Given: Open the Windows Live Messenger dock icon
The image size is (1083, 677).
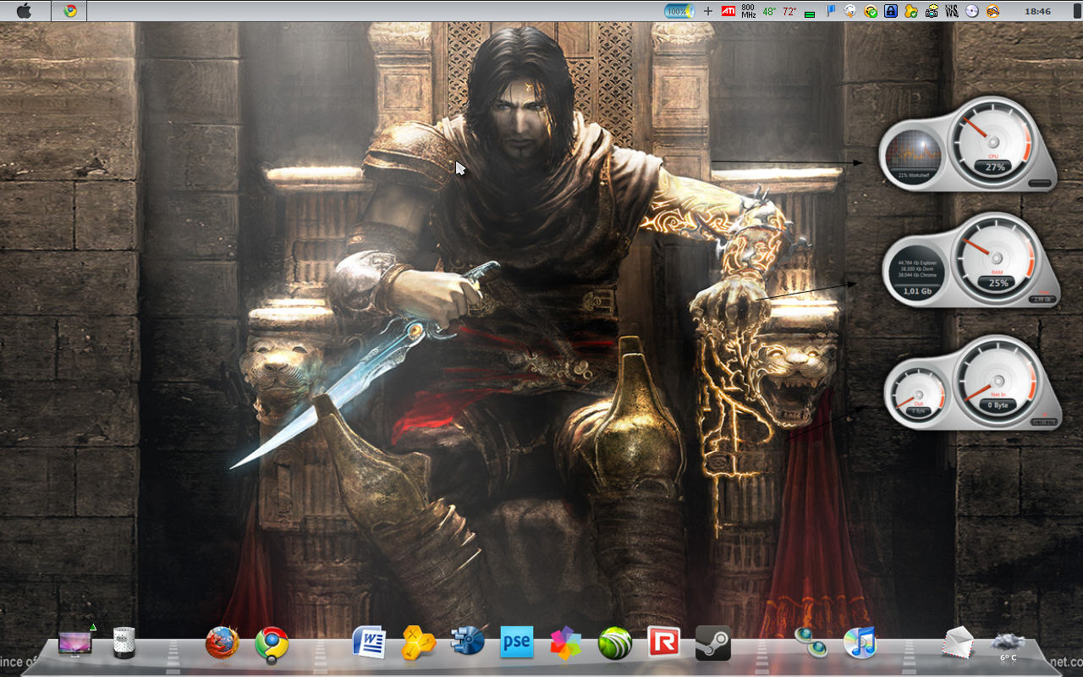Looking at the screenshot, I should pos(812,643).
